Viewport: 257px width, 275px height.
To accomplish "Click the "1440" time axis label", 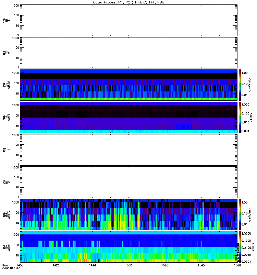I will (92, 265).
